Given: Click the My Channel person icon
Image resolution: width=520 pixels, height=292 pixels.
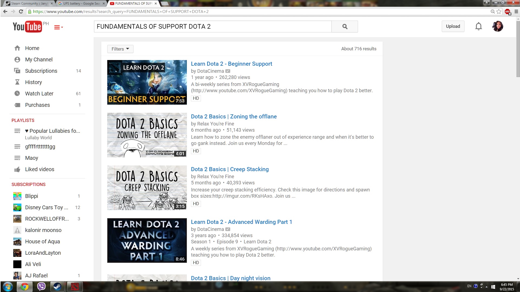Looking at the screenshot, I should click(x=17, y=59).
